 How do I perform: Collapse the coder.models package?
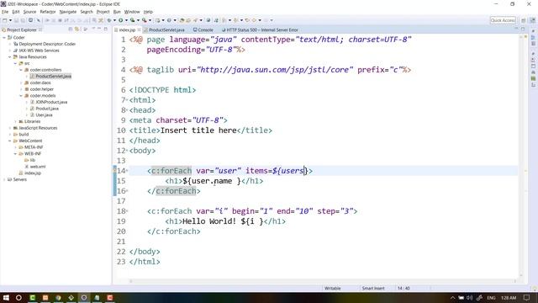click(20, 95)
